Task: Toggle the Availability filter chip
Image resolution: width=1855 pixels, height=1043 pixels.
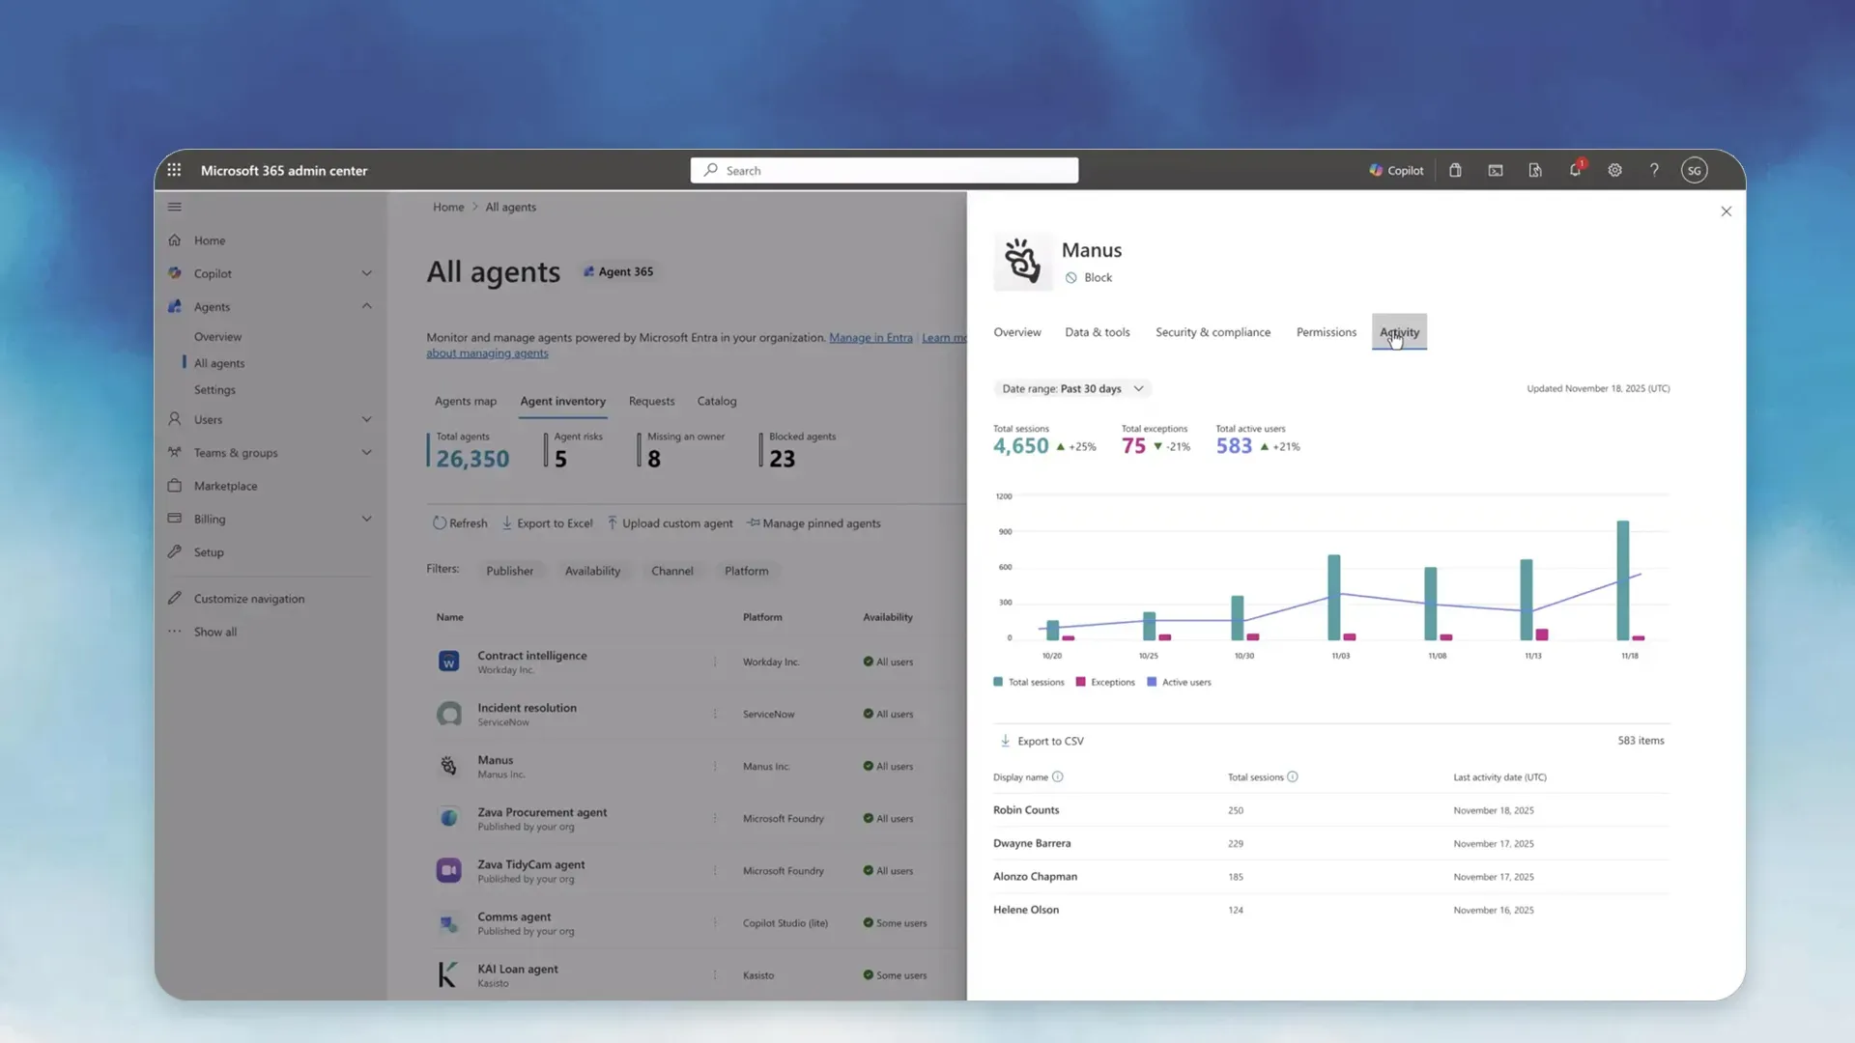Action: [592, 570]
